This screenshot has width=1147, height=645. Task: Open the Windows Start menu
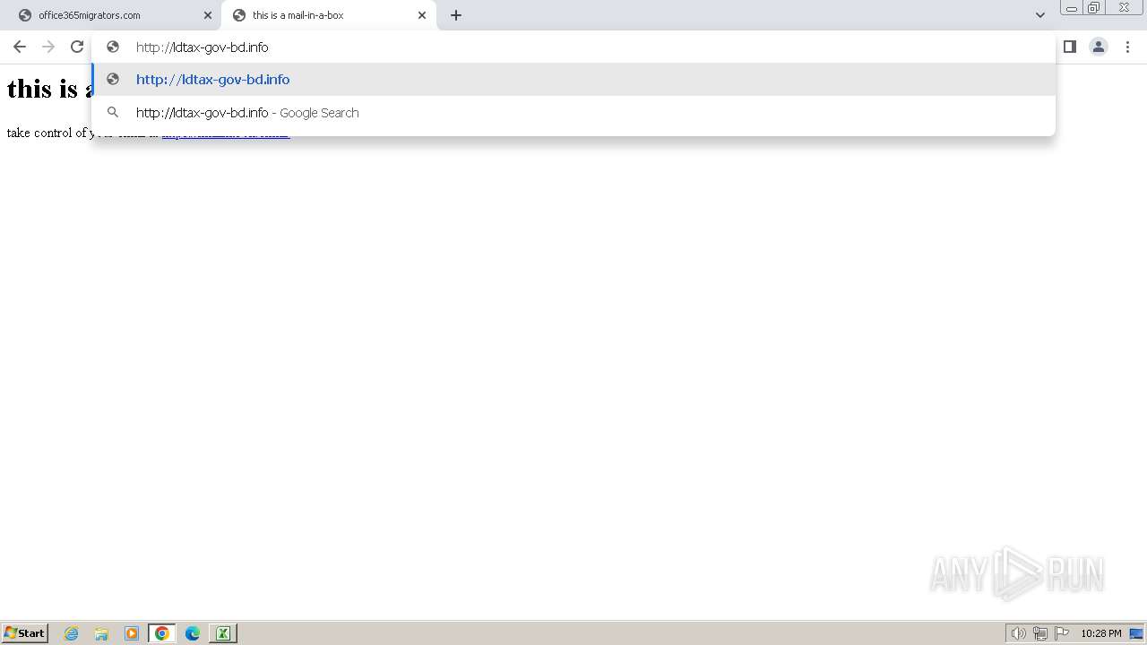click(24, 633)
